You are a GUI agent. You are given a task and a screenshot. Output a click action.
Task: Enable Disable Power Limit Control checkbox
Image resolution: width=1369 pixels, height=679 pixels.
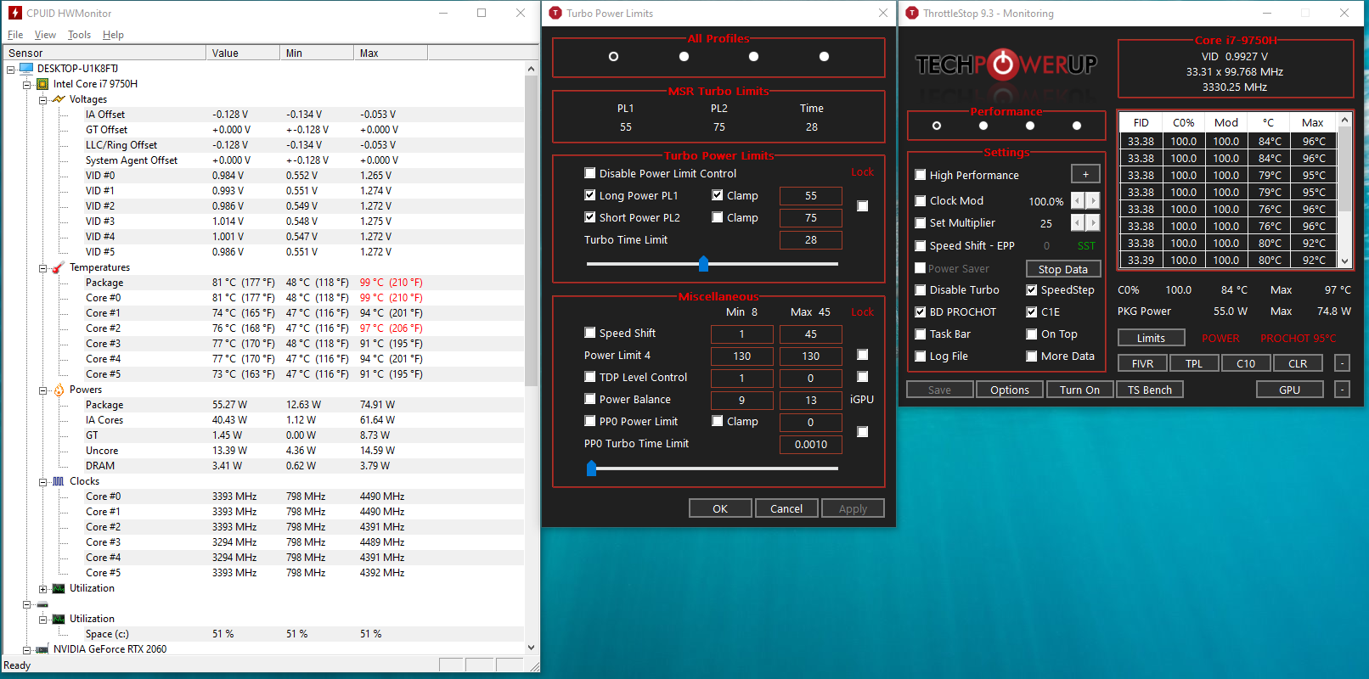(x=590, y=173)
